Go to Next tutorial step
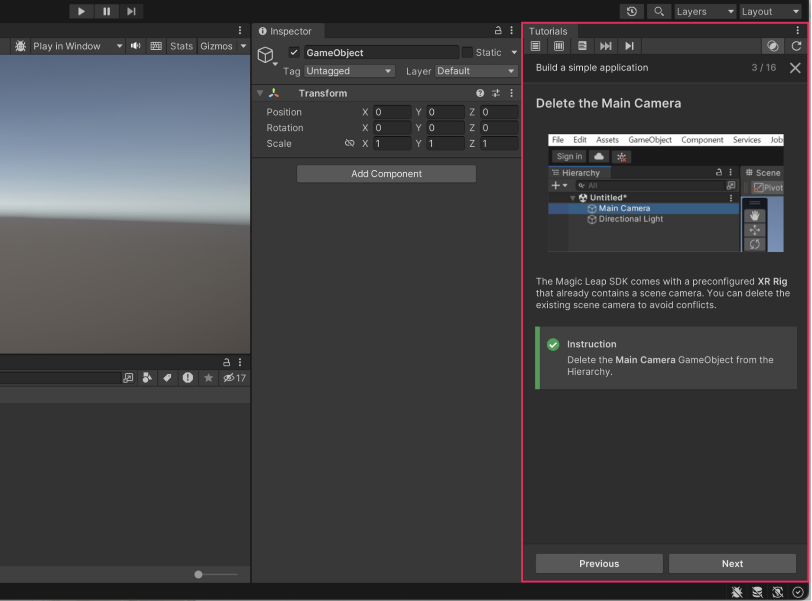The width and height of the screenshot is (812, 601). point(732,563)
